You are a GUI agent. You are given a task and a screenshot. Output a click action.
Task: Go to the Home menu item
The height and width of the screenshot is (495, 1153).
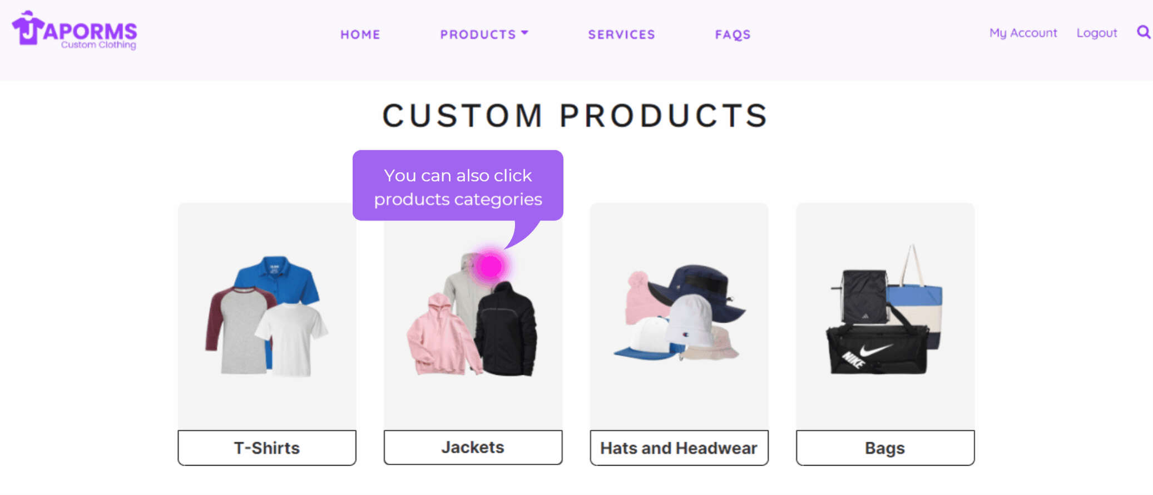pos(360,34)
